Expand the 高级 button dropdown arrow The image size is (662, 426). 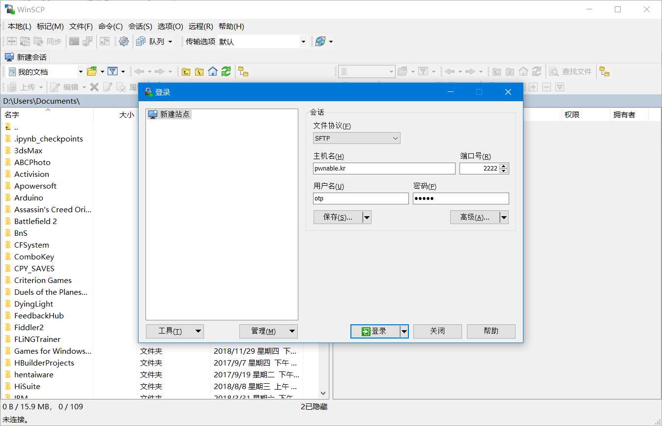[x=504, y=217]
